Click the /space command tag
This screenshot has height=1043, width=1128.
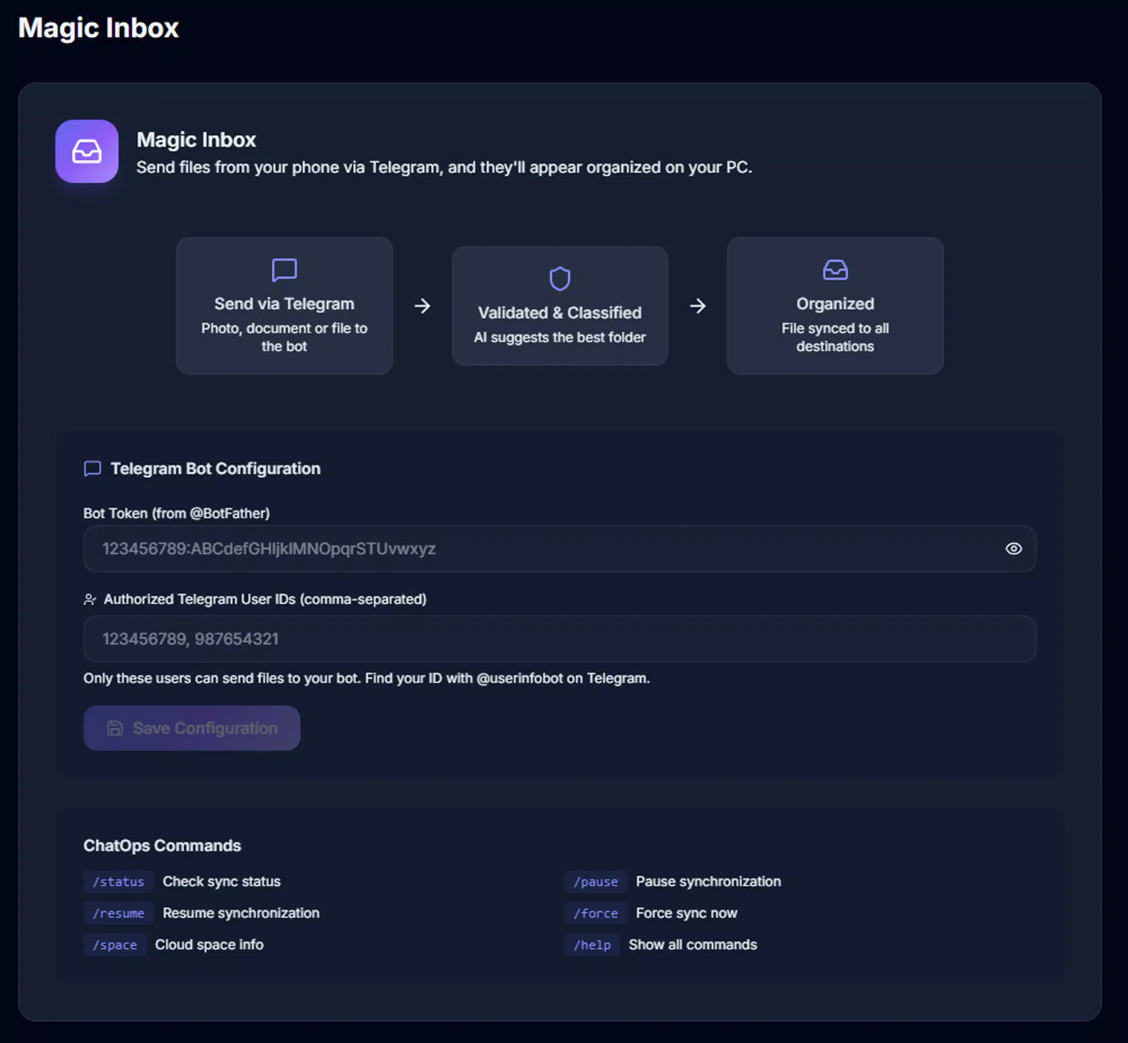coord(115,945)
